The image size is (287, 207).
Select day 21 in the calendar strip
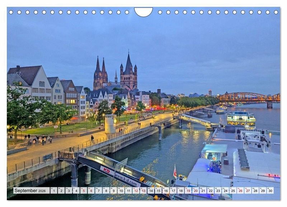click(203, 190)
